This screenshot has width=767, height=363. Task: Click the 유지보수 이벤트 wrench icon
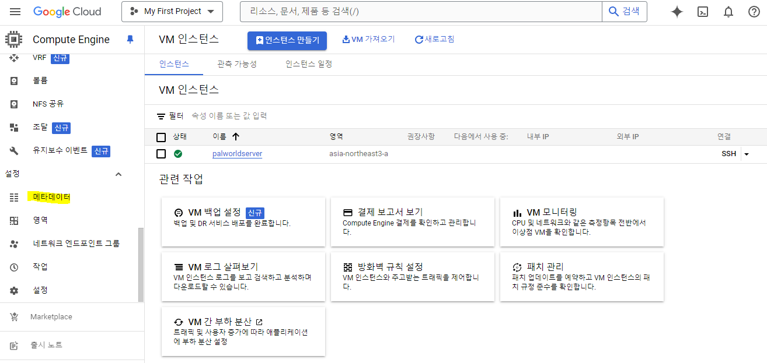click(15, 151)
